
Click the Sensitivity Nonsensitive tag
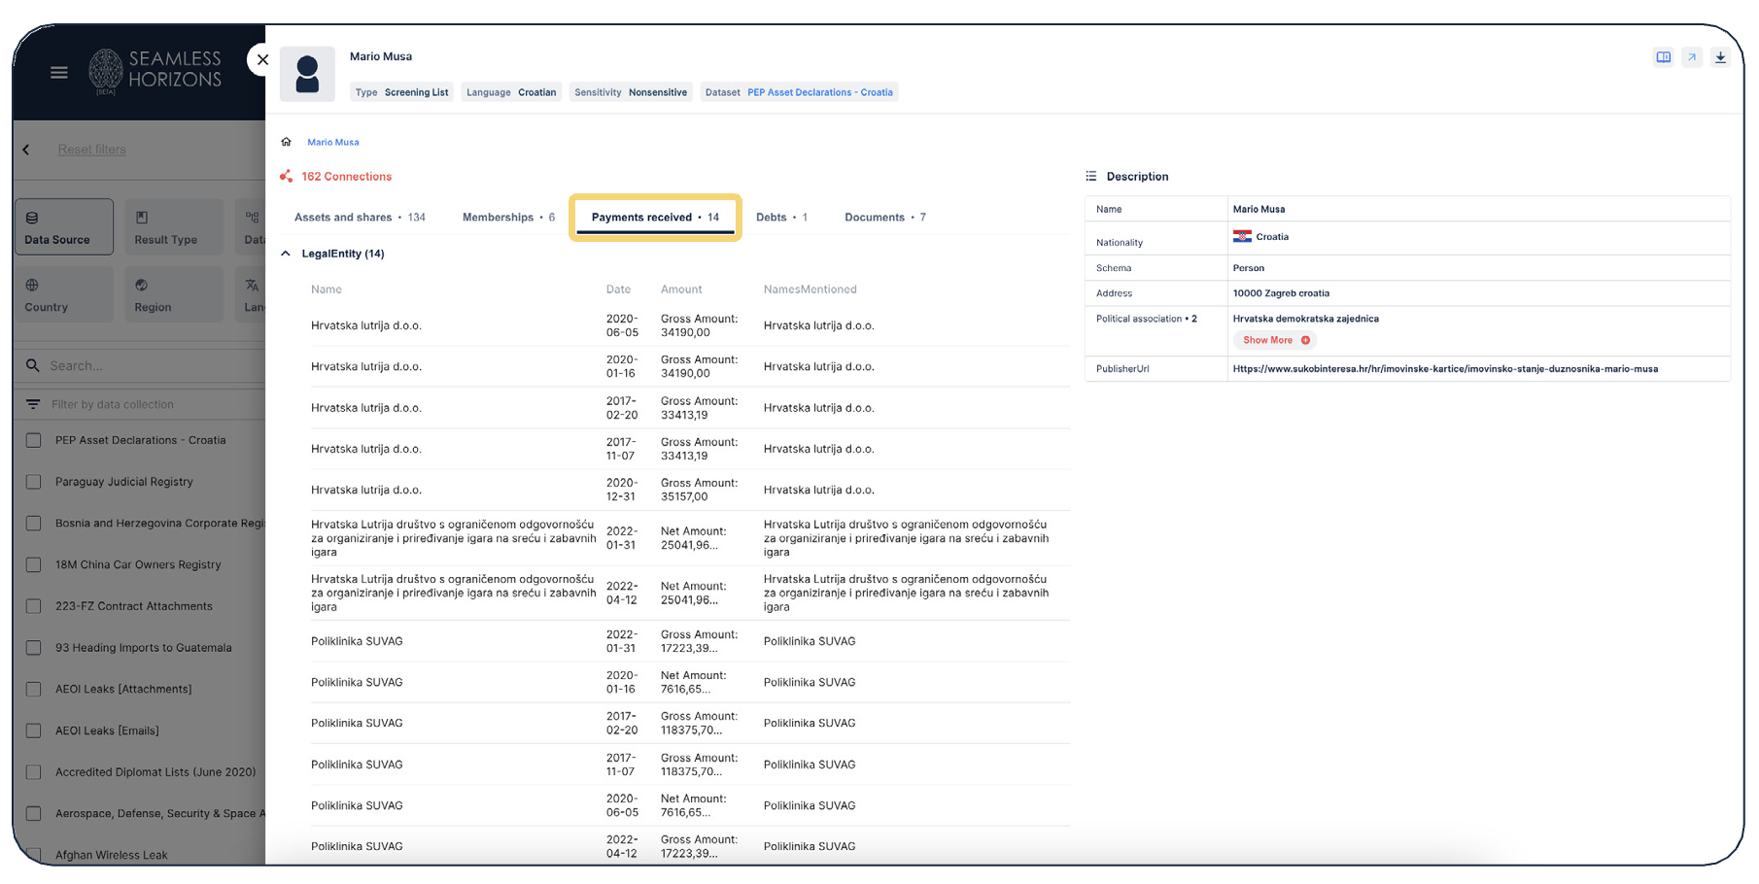[631, 92]
